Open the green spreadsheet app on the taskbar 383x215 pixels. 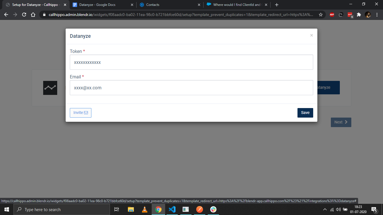[x=186, y=209]
